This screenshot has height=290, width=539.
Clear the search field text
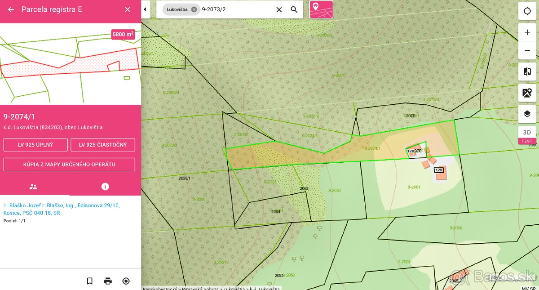[x=279, y=9]
